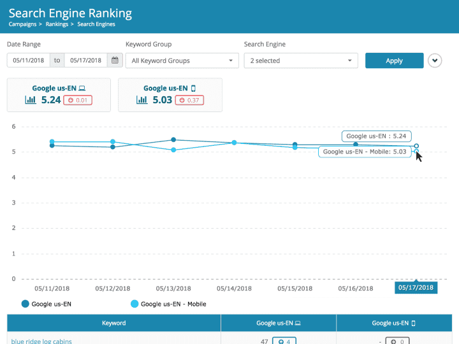Screen dimensions: 459x344
Task: Edit the start date field 05/11/2018
Action: 29,61
